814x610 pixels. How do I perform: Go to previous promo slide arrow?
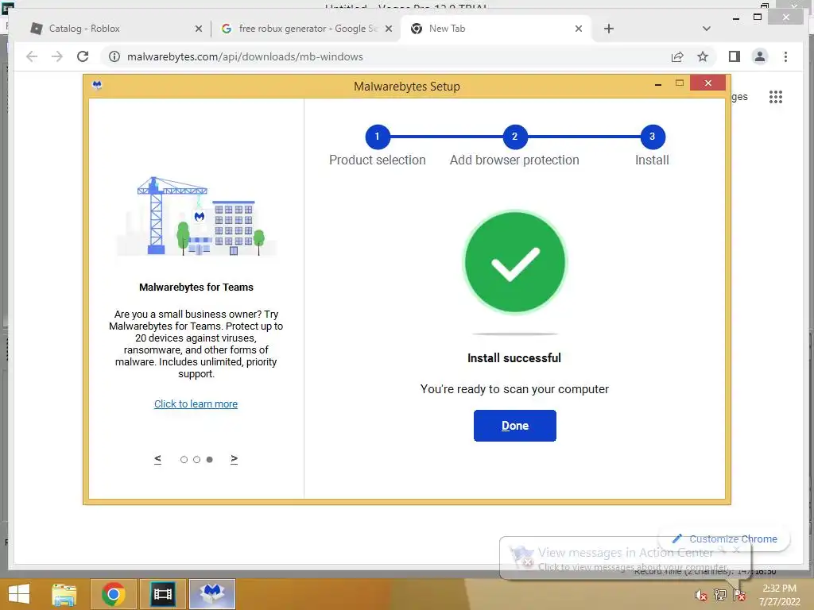(x=158, y=459)
